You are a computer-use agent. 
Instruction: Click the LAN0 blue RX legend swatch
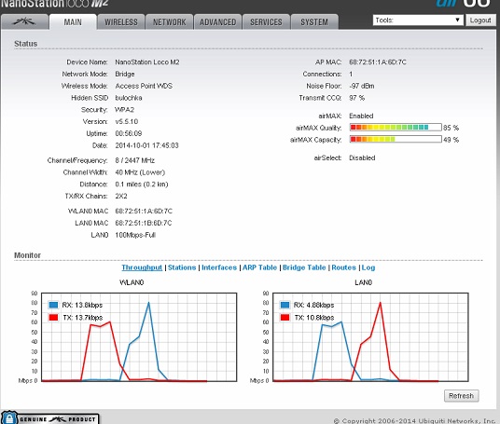coord(285,305)
